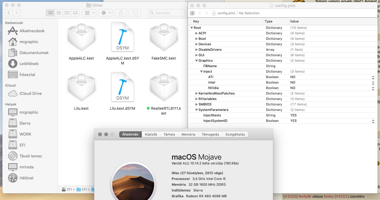Expand the SMBIOS dictionary
Screen dimensions: 380x200
coord(196,104)
